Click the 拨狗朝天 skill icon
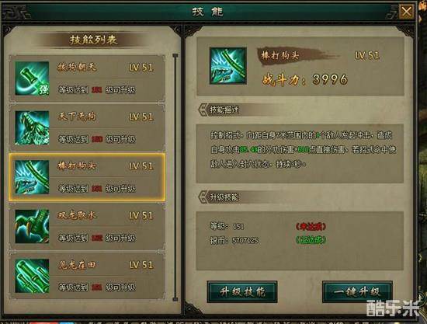Image resolution: width=427 pixels, height=324 pixels. click(x=32, y=78)
